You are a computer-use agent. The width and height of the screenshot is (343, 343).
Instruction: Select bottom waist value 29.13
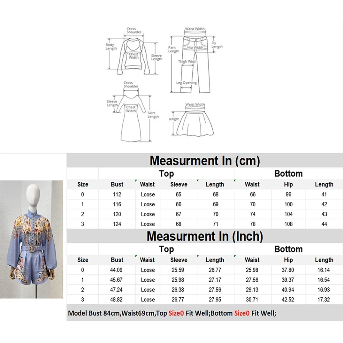tap(252, 289)
